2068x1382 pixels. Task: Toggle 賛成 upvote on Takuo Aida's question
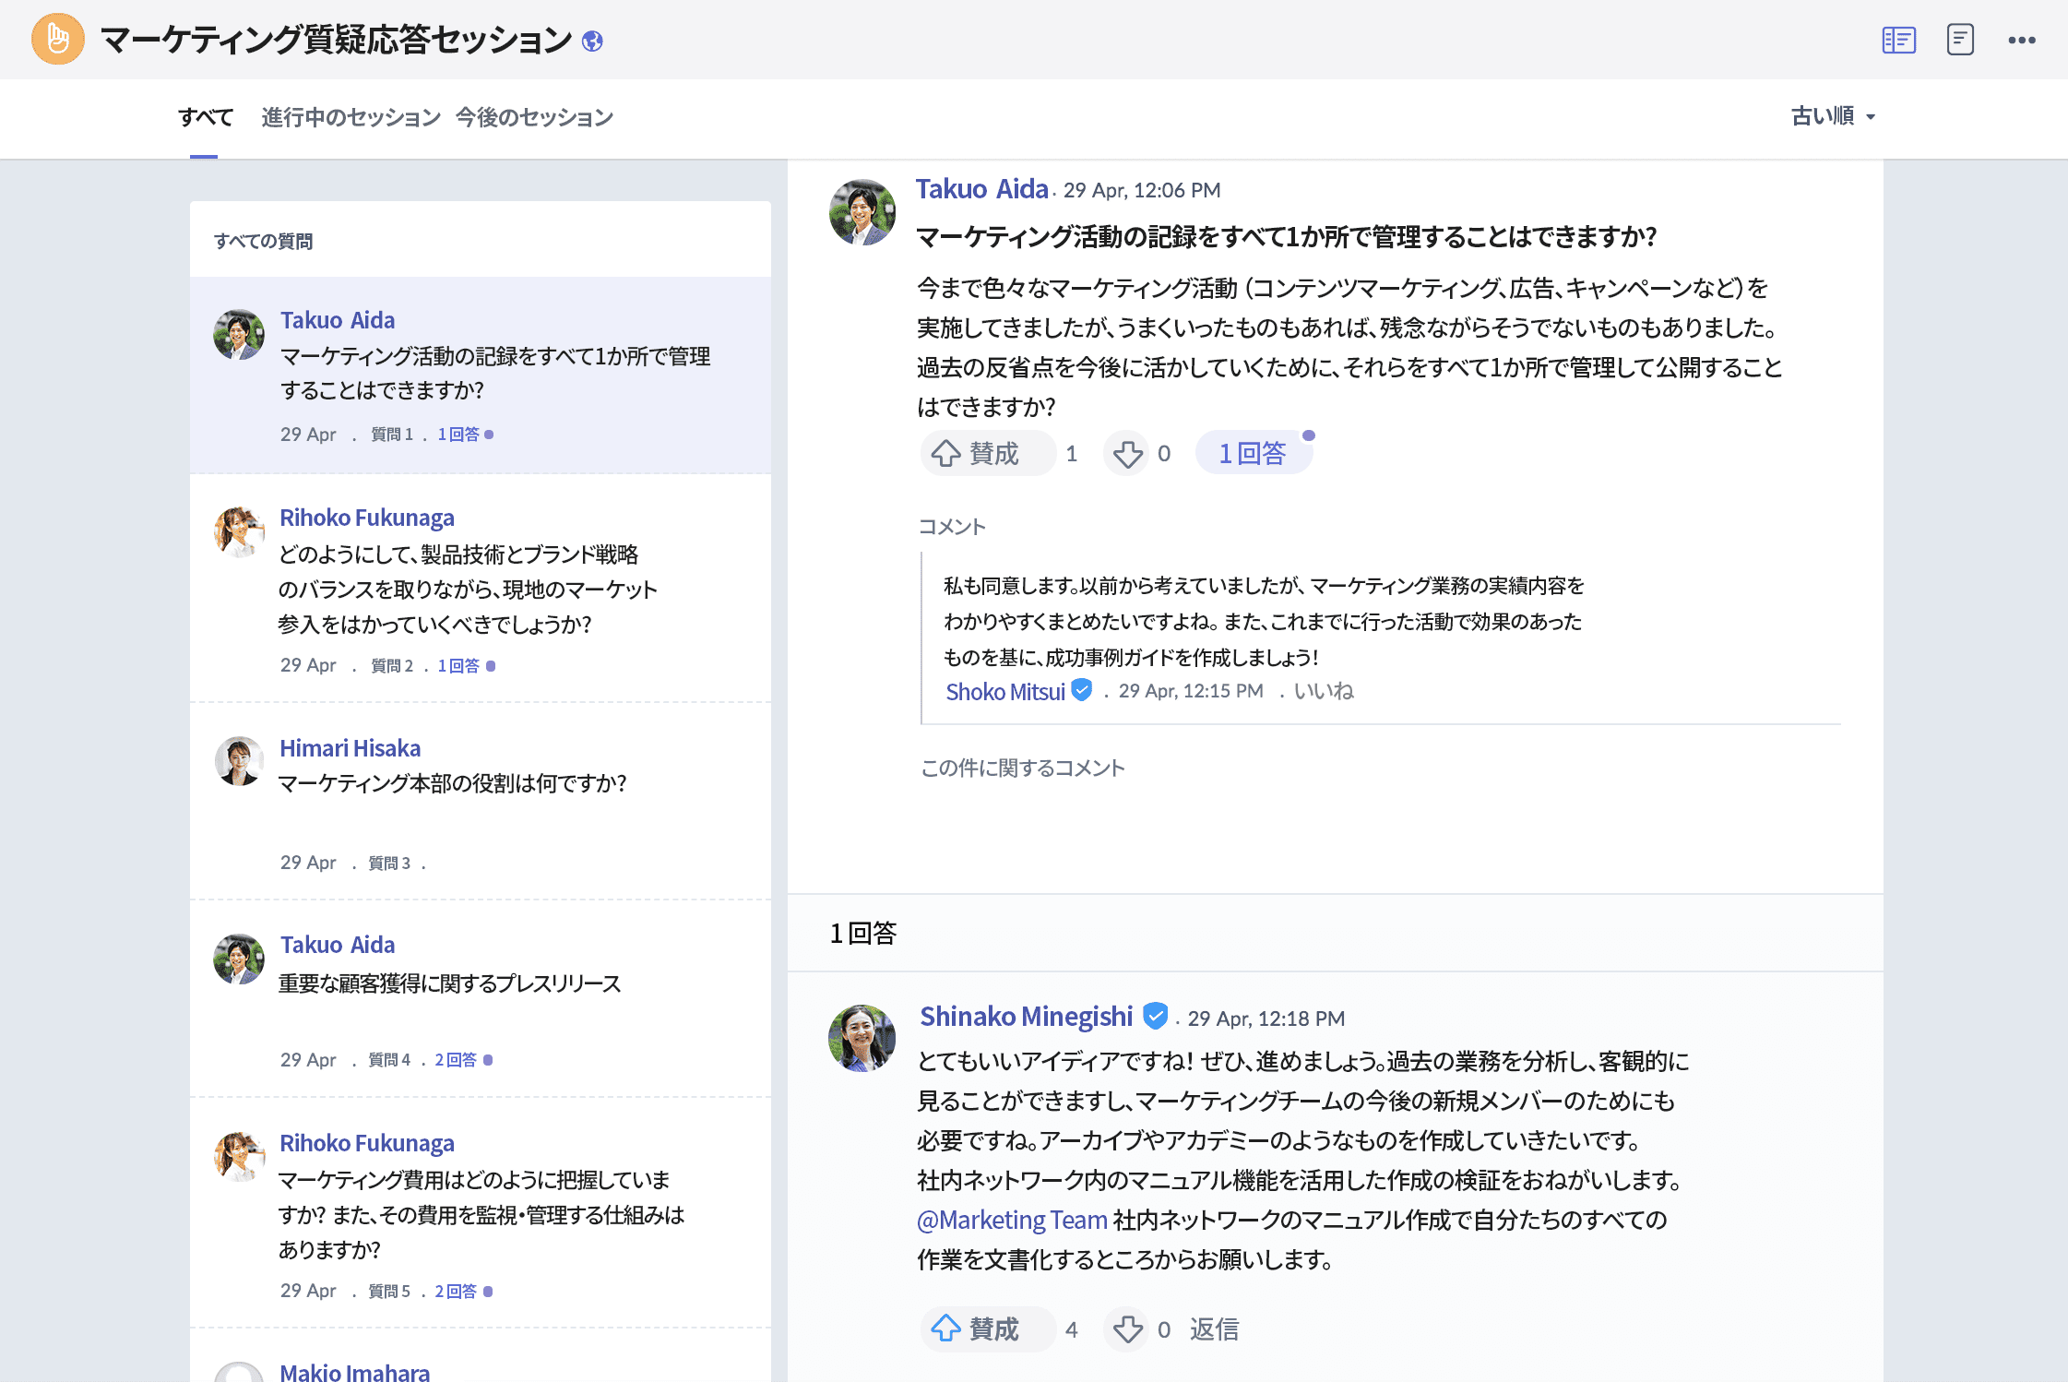click(x=988, y=453)
